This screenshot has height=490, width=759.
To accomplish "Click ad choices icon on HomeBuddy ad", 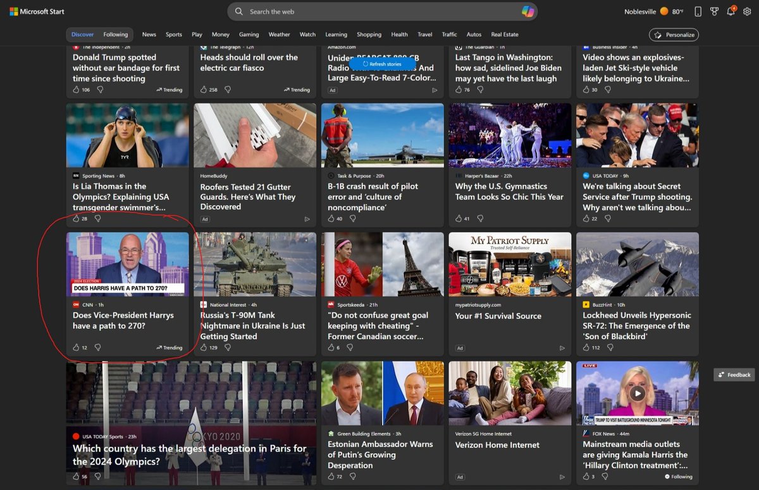I will (307, 219).
